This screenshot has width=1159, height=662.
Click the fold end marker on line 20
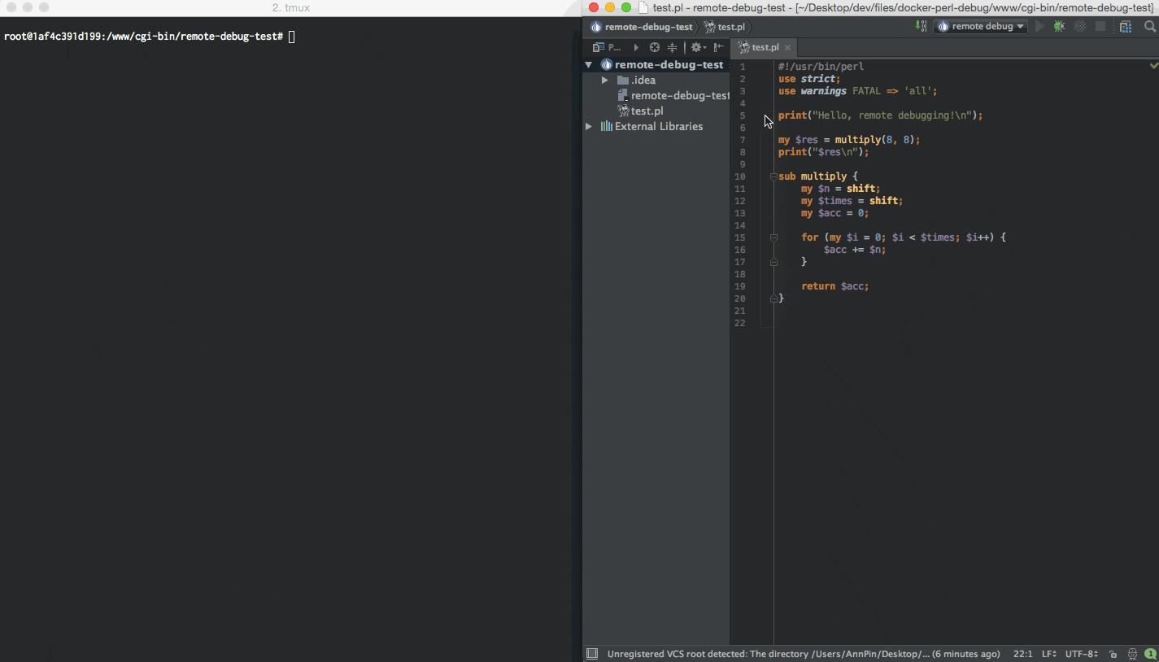click(773, 298)
